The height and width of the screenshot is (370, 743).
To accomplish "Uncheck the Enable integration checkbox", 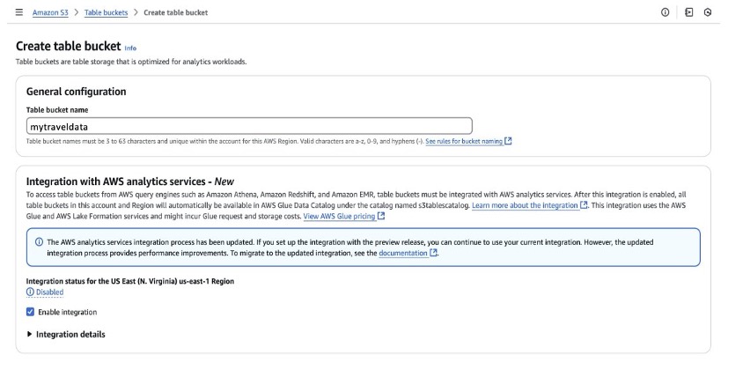I will click(x=30, y=312).
